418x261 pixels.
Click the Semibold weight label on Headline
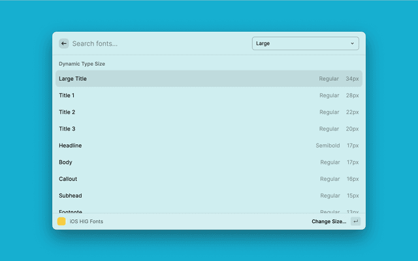[327, 146]
